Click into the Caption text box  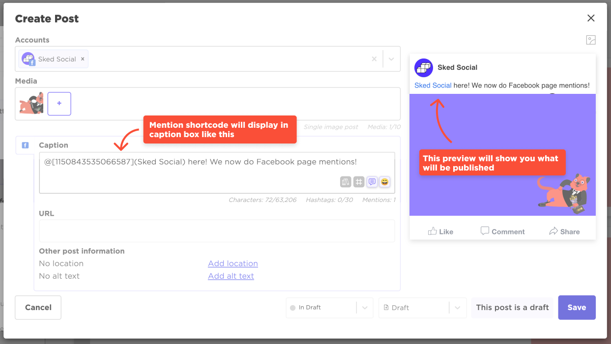(217, 172)
